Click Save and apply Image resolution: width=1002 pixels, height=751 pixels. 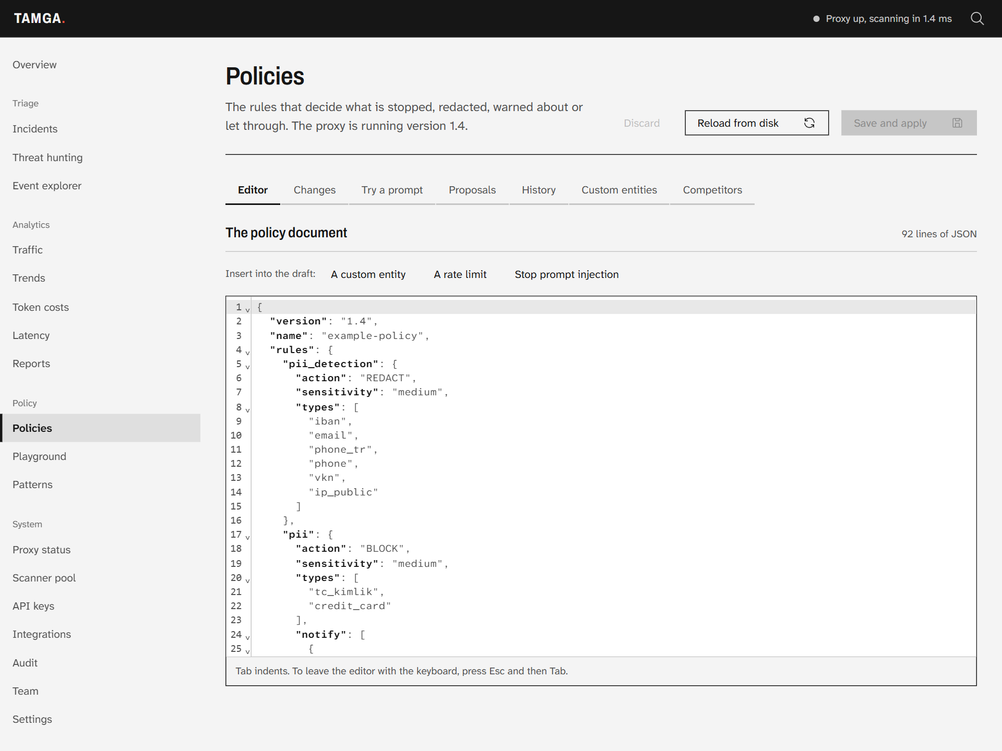coord(909,123)
